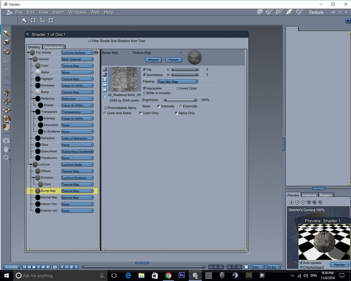Toggle the Auto Update checkbox

301,263
